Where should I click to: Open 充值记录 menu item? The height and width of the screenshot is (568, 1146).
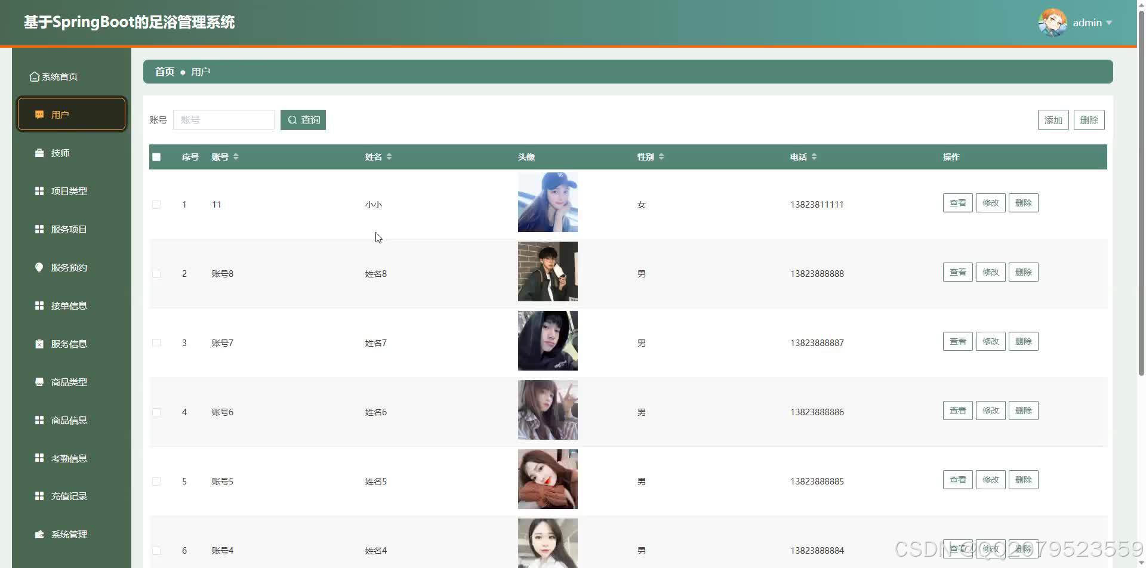72,496
